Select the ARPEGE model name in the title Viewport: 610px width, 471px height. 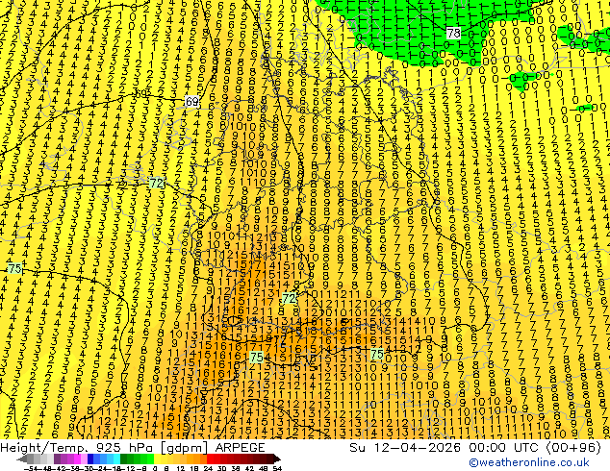(240, 448)
